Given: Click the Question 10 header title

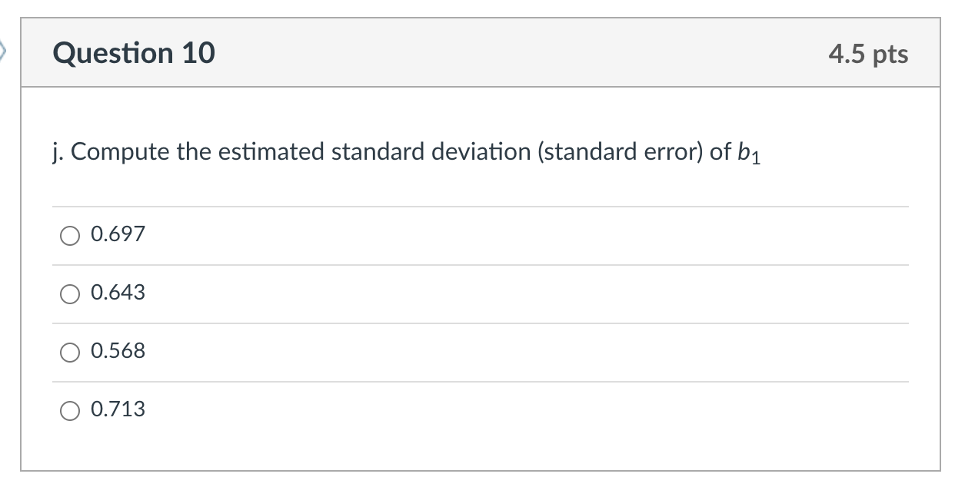Looking at the screenshot, I should pyautogui.click(x=134, y=53).
